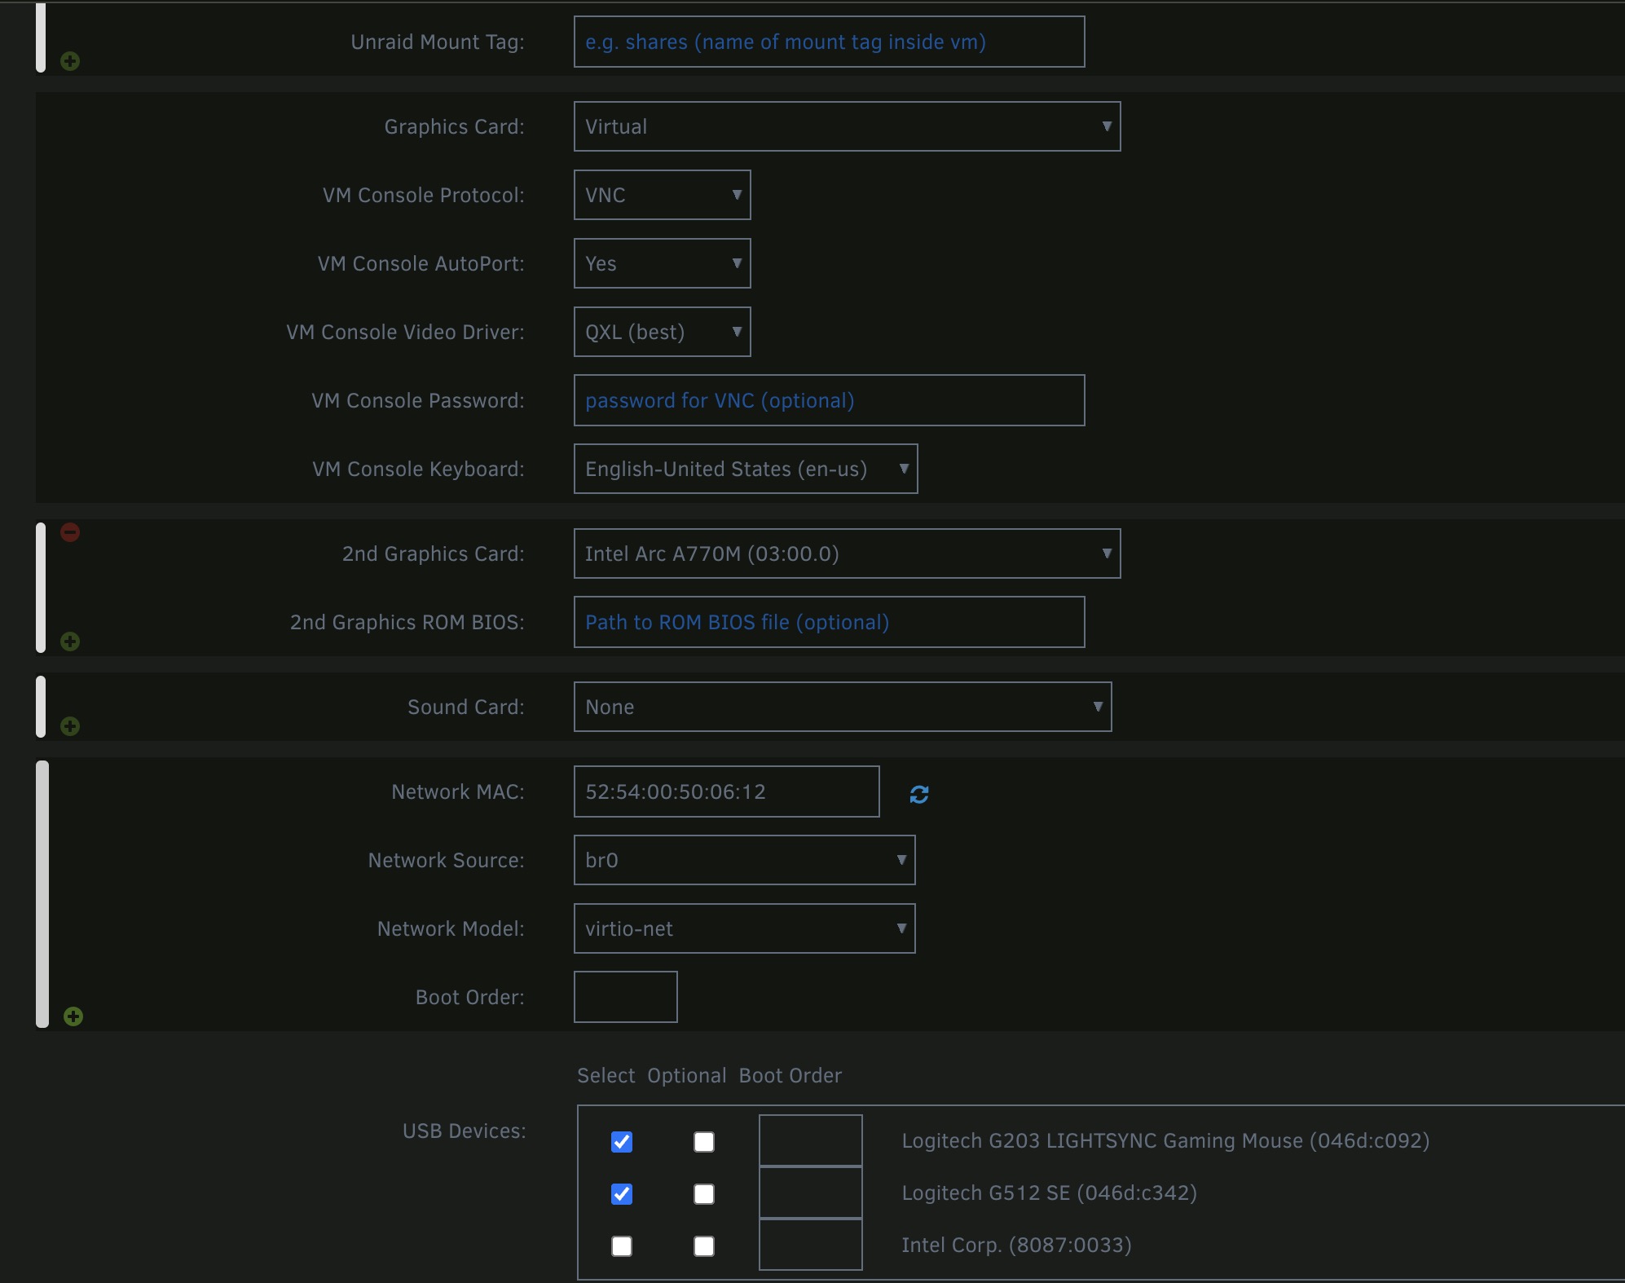The height and width of the screenshot is (1283, 1625).
Task: Focus Boot Order field for Logitech G512 SE
Action: pyautogui.click(x=810, y=1193)
